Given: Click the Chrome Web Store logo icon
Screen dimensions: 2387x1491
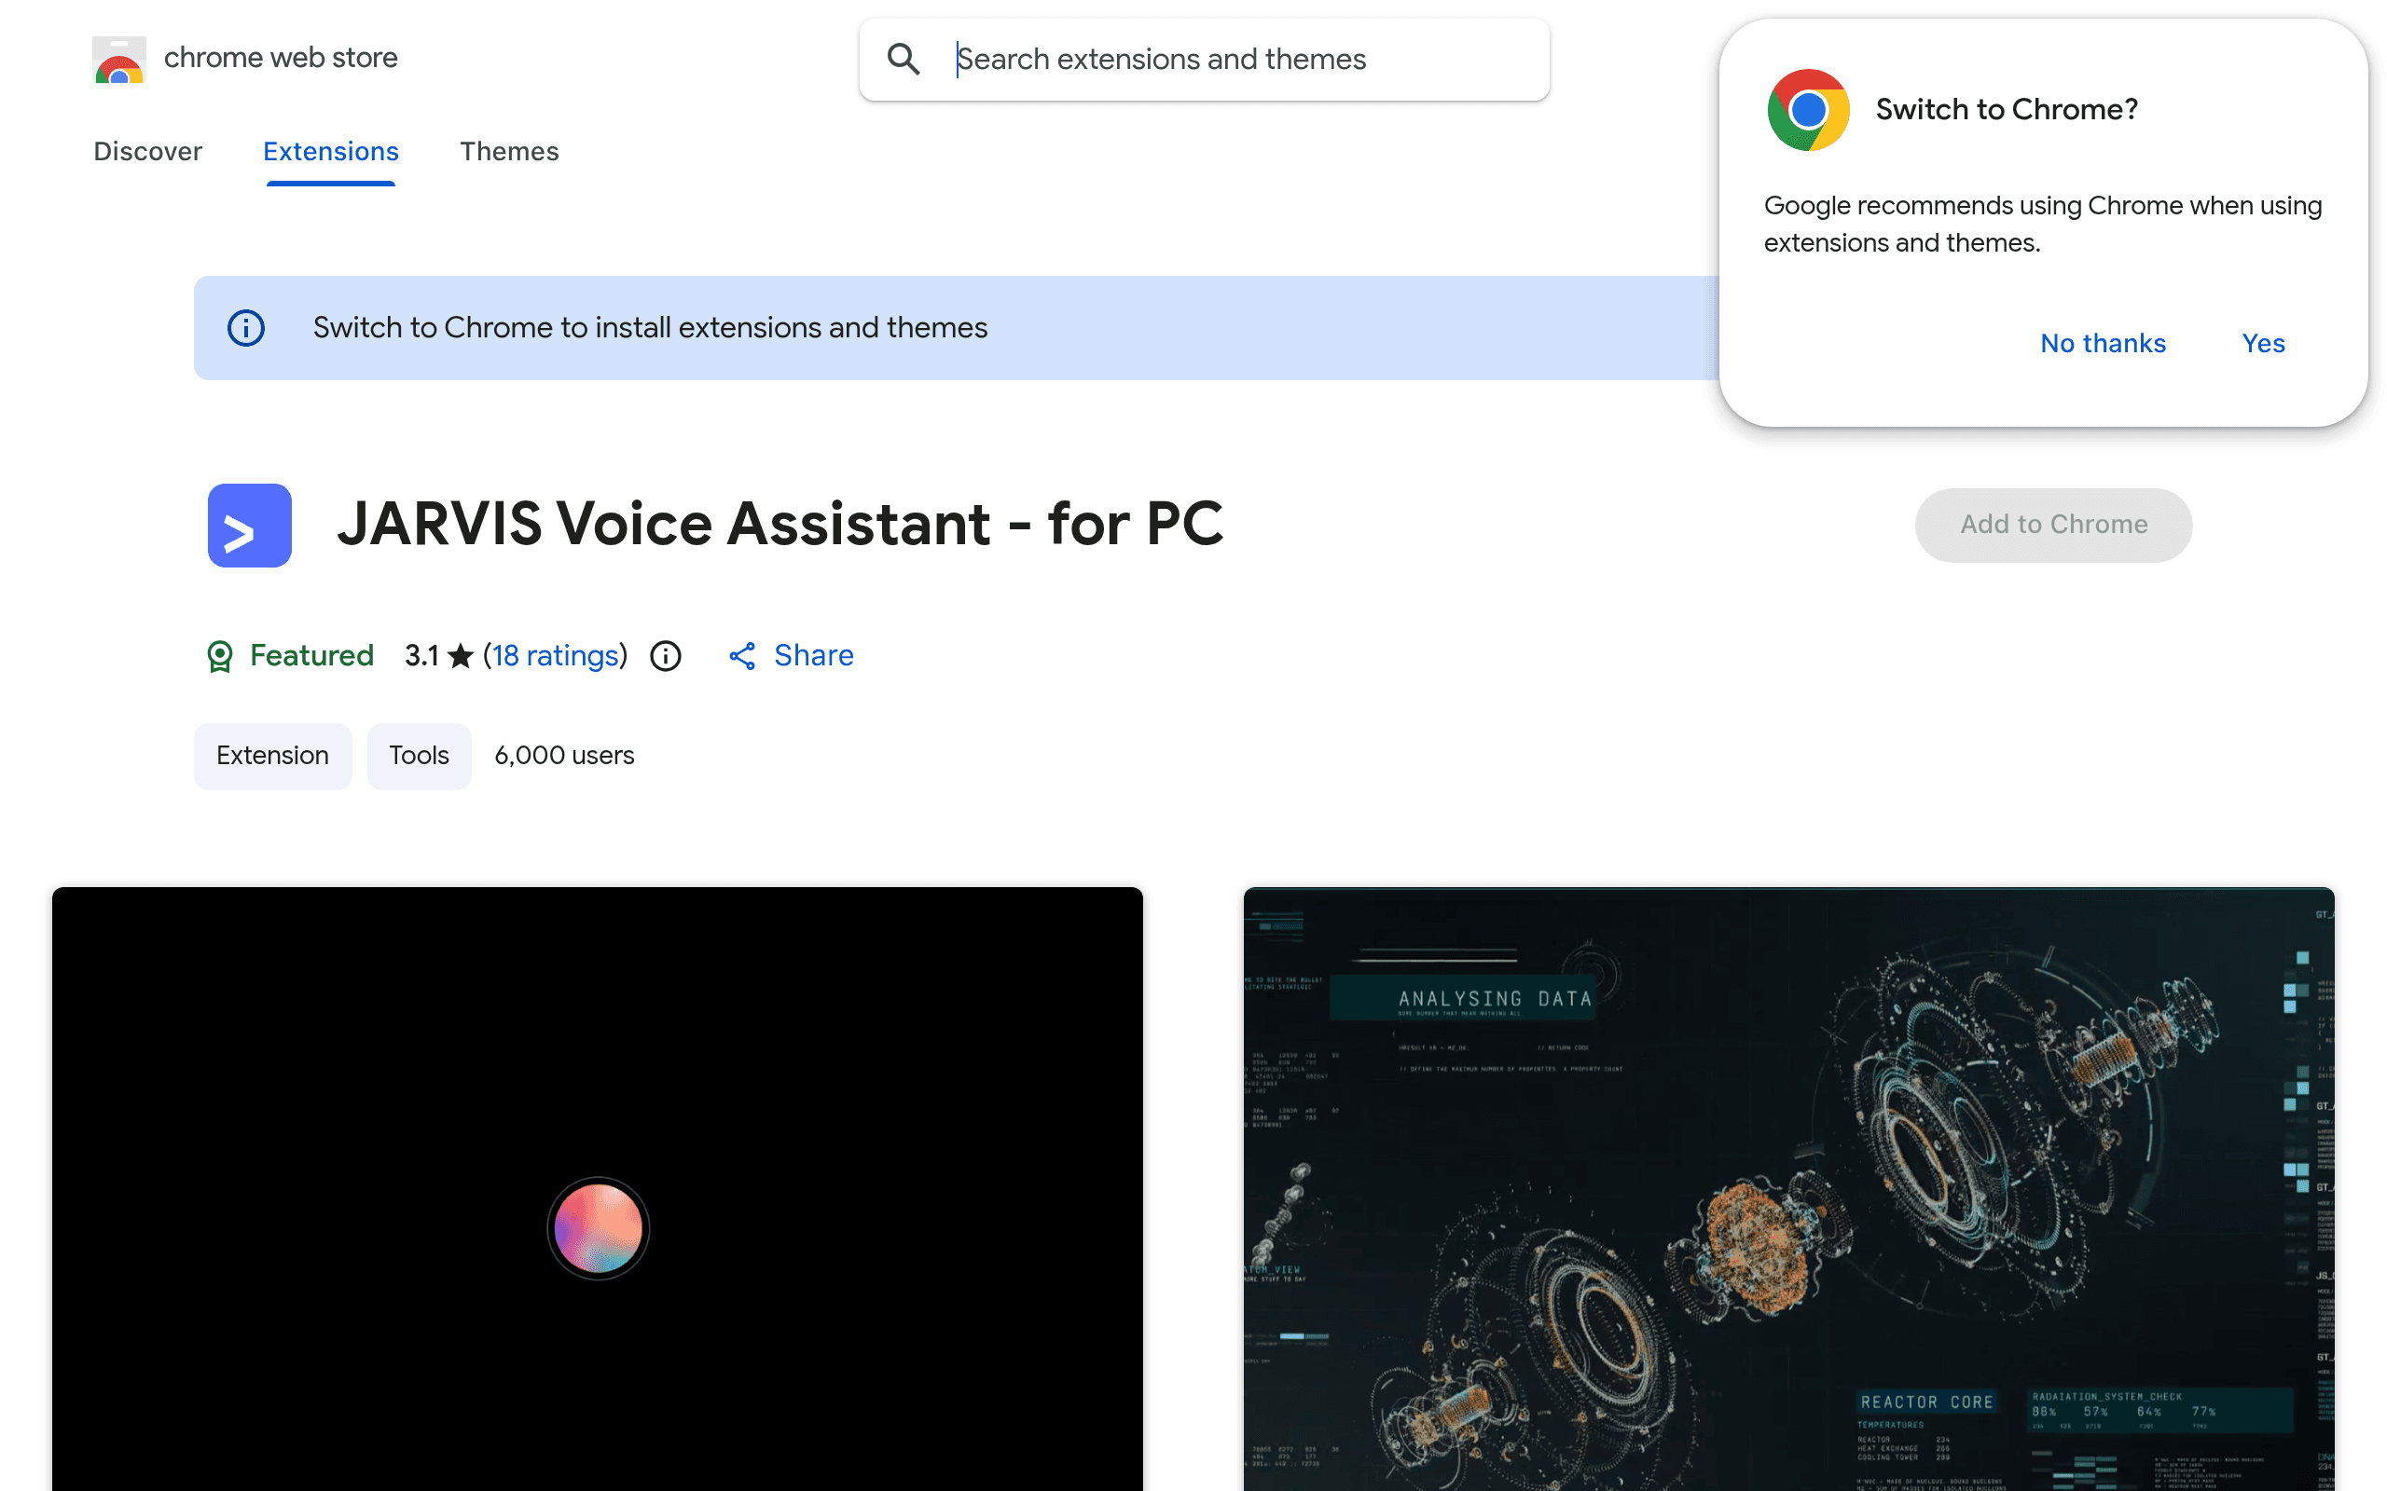Looking at the screenshot, I should point(119,59).
